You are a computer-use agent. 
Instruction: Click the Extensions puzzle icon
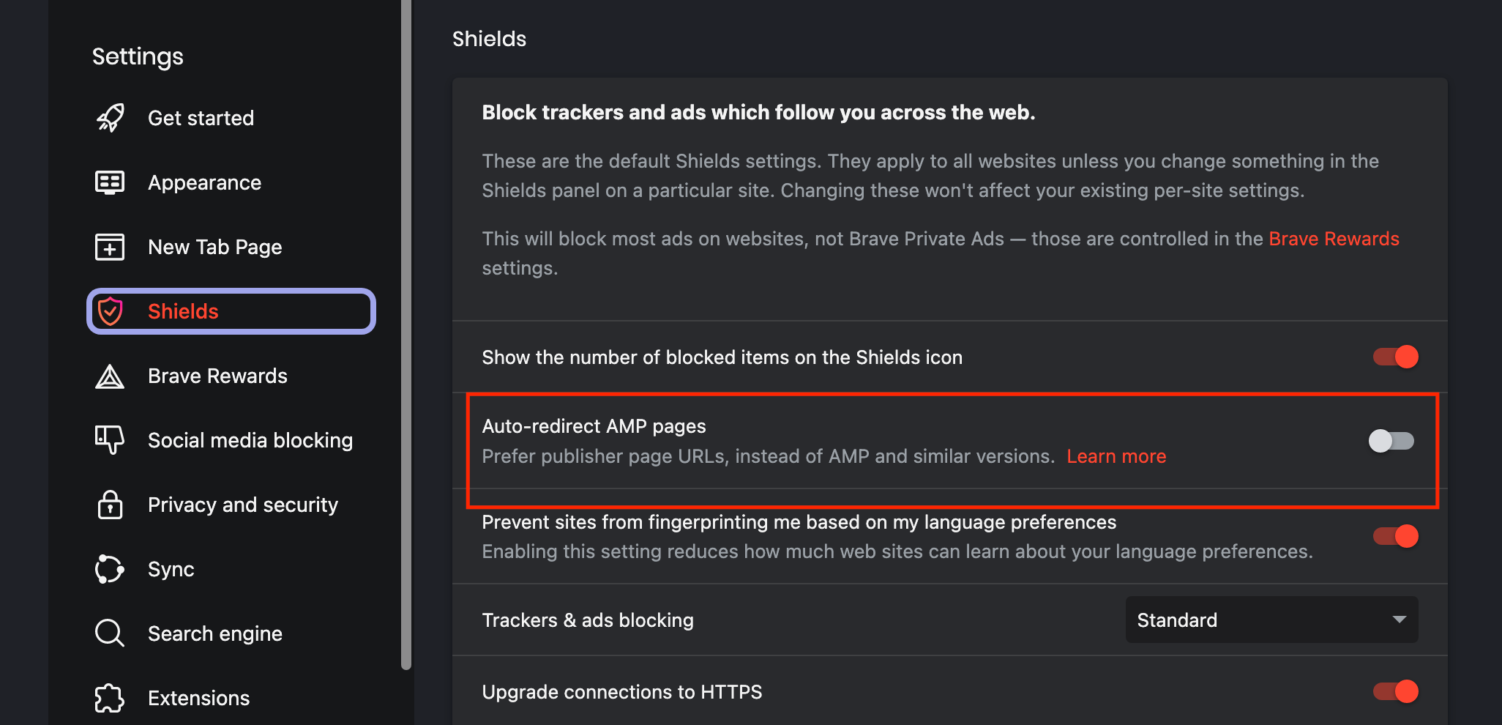pos(110,698)
